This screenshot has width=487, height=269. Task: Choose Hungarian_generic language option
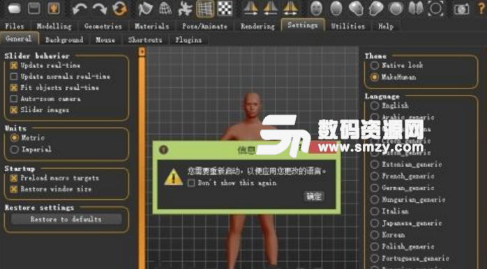click(x=375, y=199)
